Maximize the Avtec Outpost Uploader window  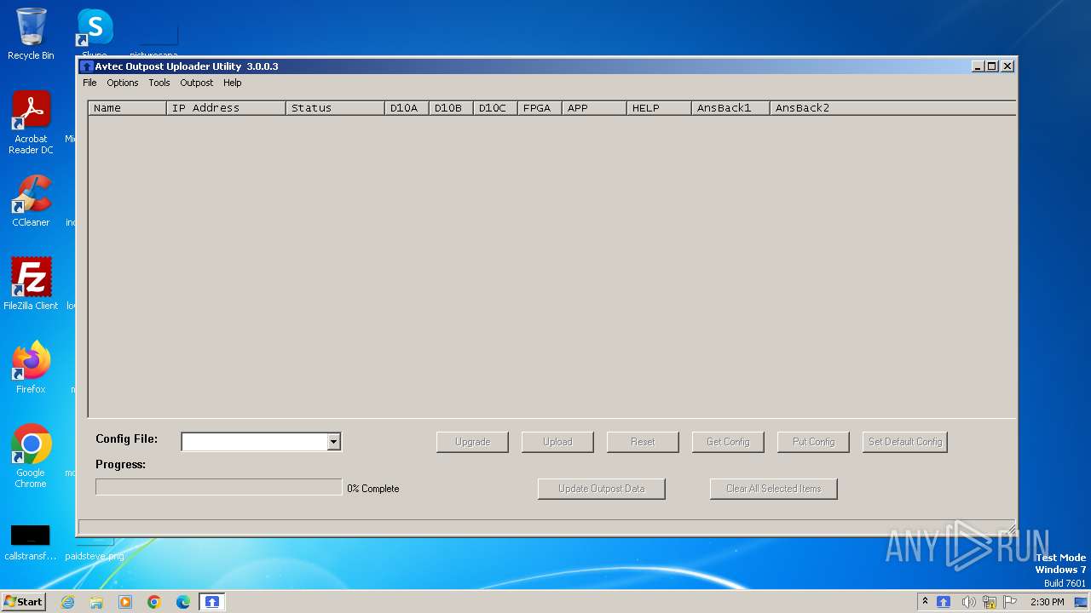pyautogui.click(x=991, y=66)
